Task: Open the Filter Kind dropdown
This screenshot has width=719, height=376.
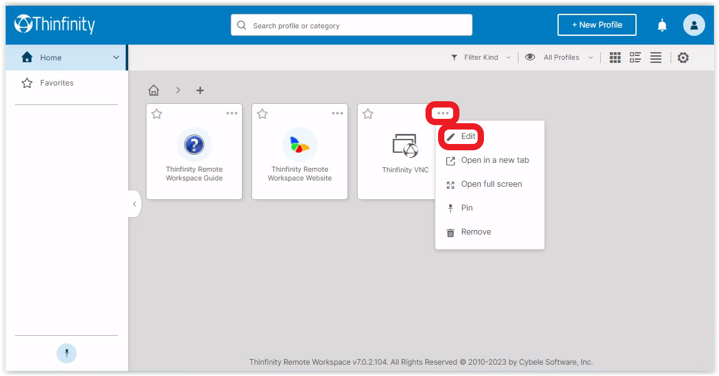Action: (x=481, y=57)
